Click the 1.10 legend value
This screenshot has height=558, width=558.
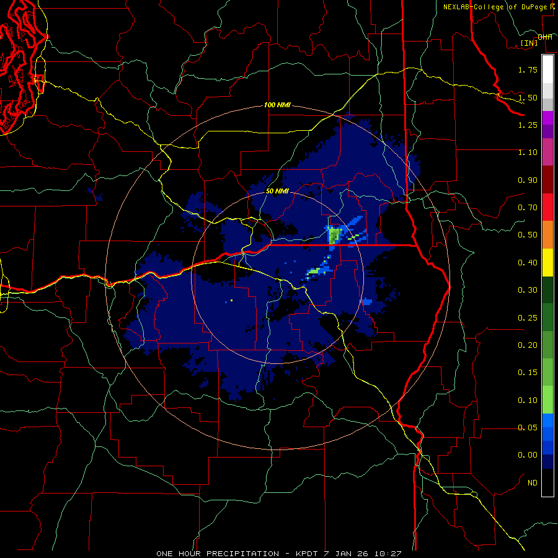[528, 153]
